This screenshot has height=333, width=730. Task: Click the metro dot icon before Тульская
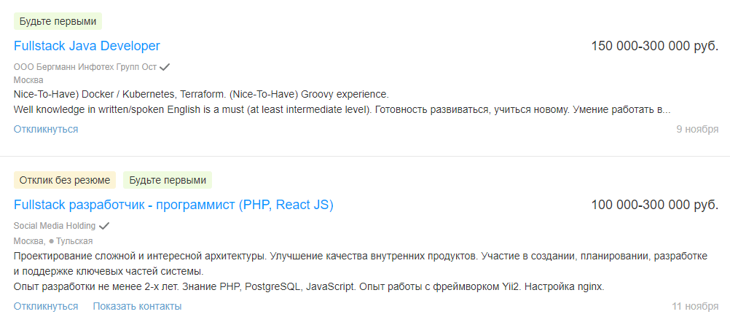pyautogui.click(x=52, y=240)
